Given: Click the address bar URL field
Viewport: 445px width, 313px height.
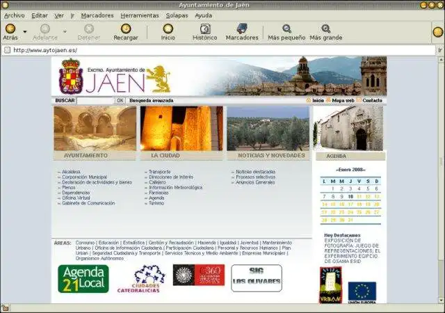Looking at the screenshot, I should 218,50.
